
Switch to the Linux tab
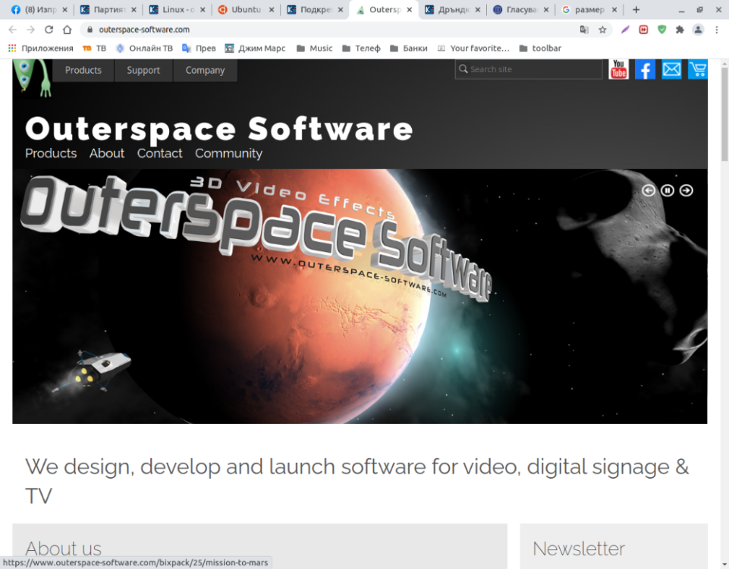coord(177,9)
